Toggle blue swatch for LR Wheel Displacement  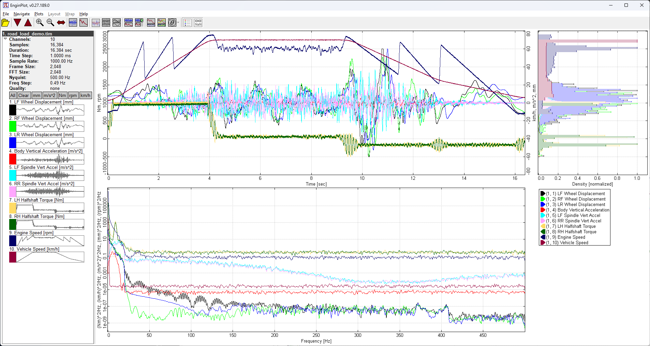click(13, 143)
